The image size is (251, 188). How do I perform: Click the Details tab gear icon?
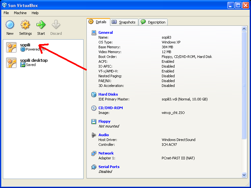point(91,22)
